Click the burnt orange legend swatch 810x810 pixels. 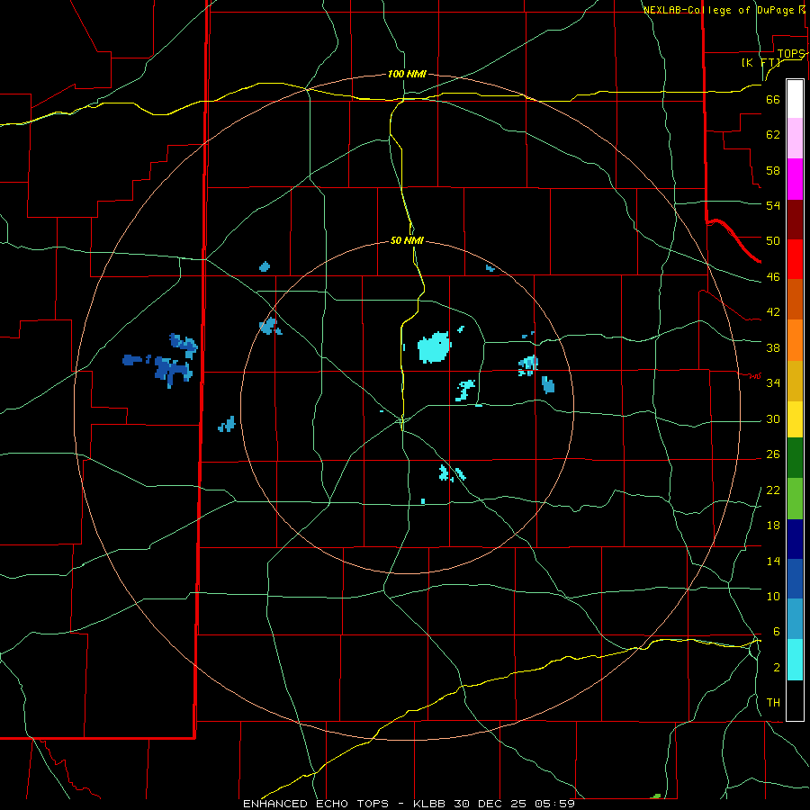(x=795, y=299)
